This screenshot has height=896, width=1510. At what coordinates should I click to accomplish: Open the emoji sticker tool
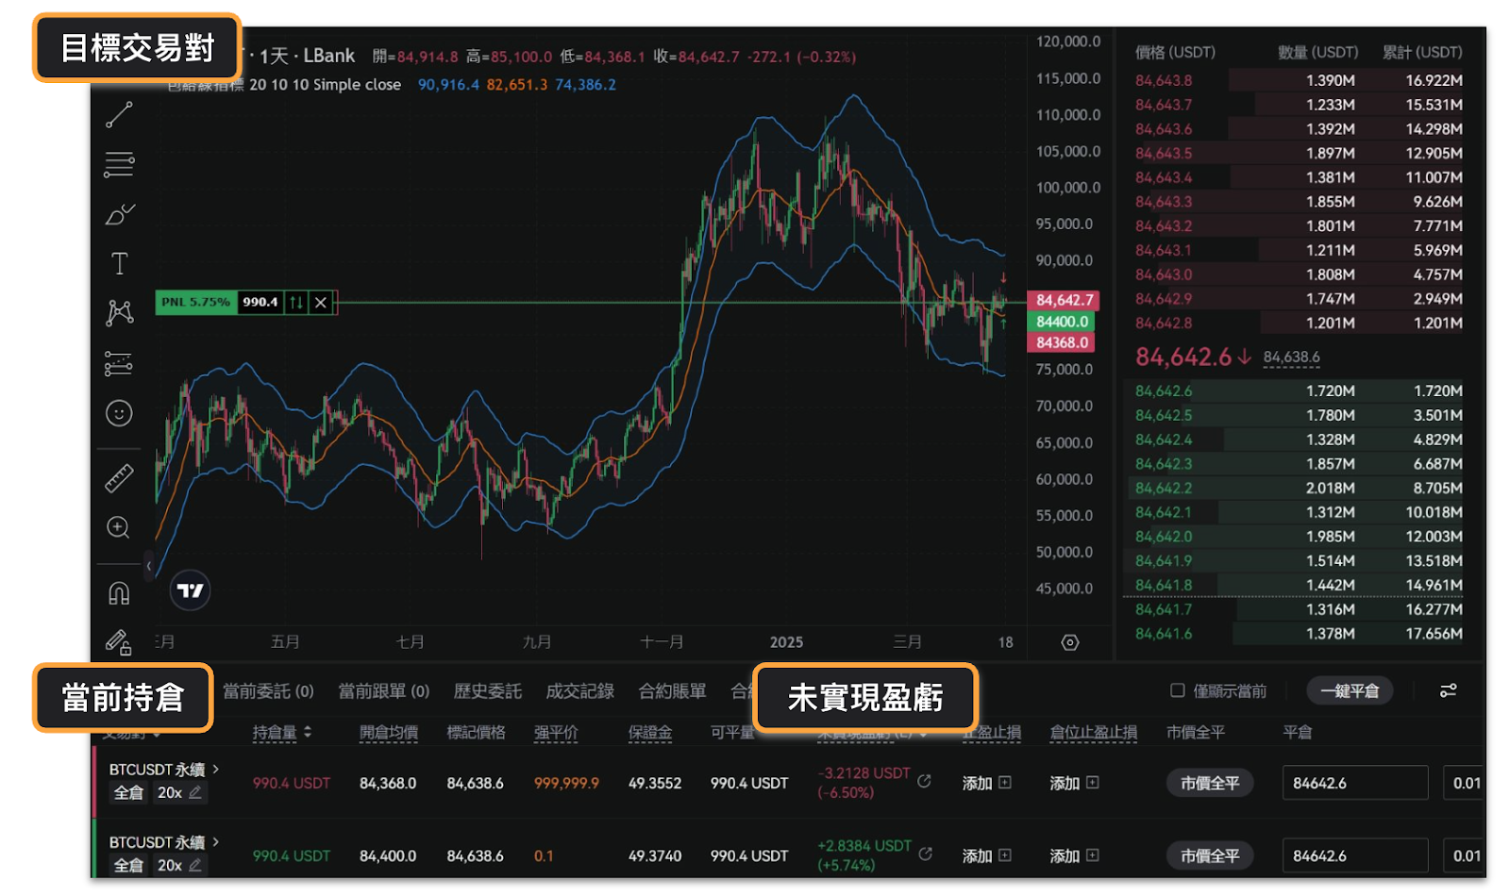coord(119,413)
